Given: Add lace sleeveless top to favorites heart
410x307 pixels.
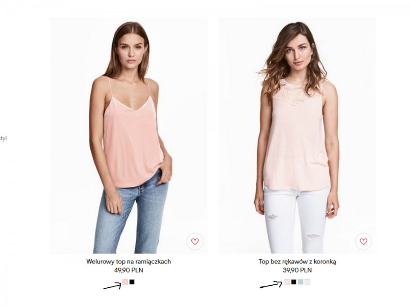Looking at the screenshot, I should [363, 241].
